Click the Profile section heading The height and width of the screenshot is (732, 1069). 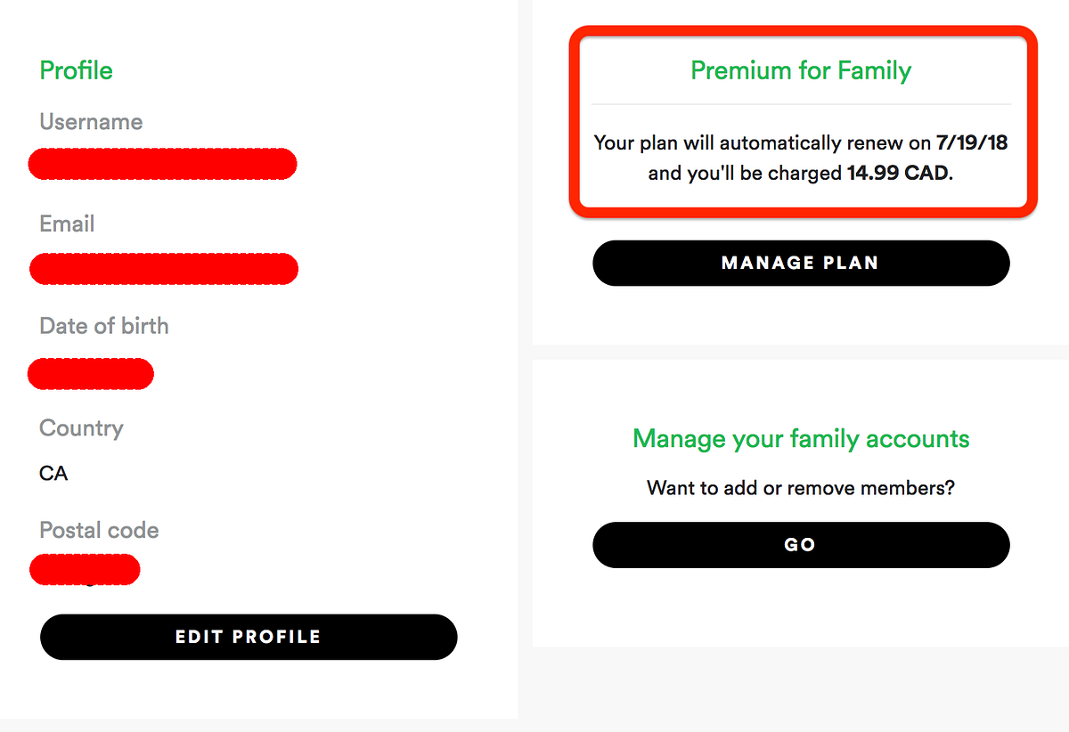[76, 69]
